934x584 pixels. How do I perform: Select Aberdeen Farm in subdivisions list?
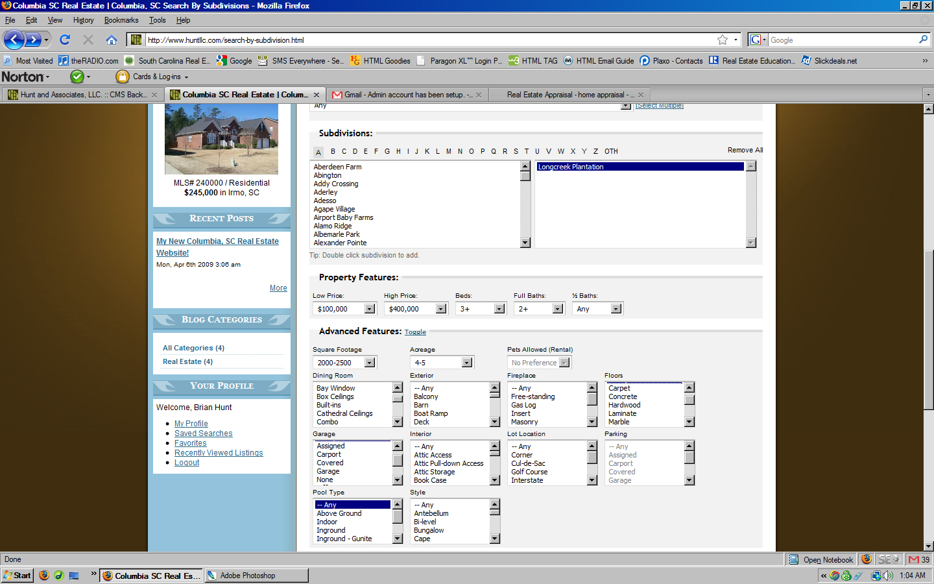click(337, 167)
